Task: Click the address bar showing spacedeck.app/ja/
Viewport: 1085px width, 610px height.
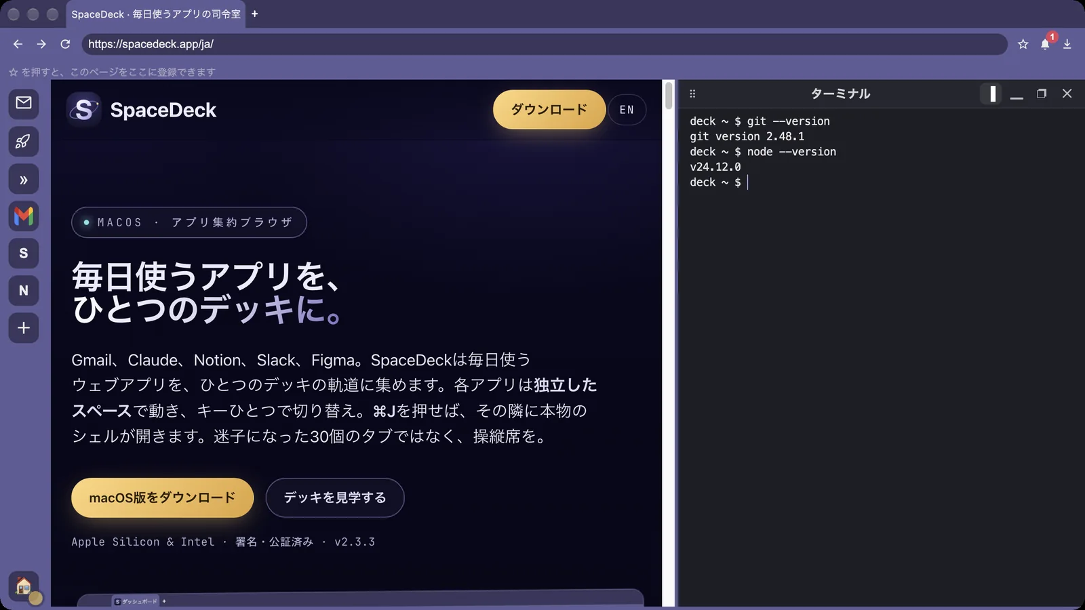Action: tap(545, 44)
